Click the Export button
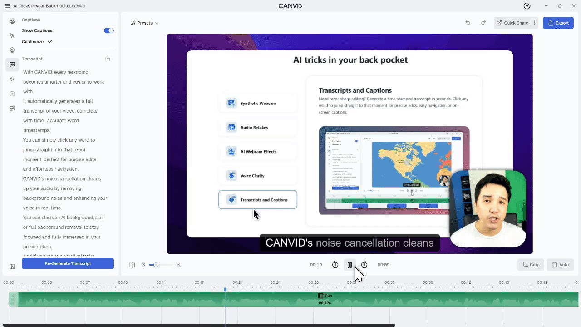This screenshot has height=327, width=581. (x=558, y=23)
